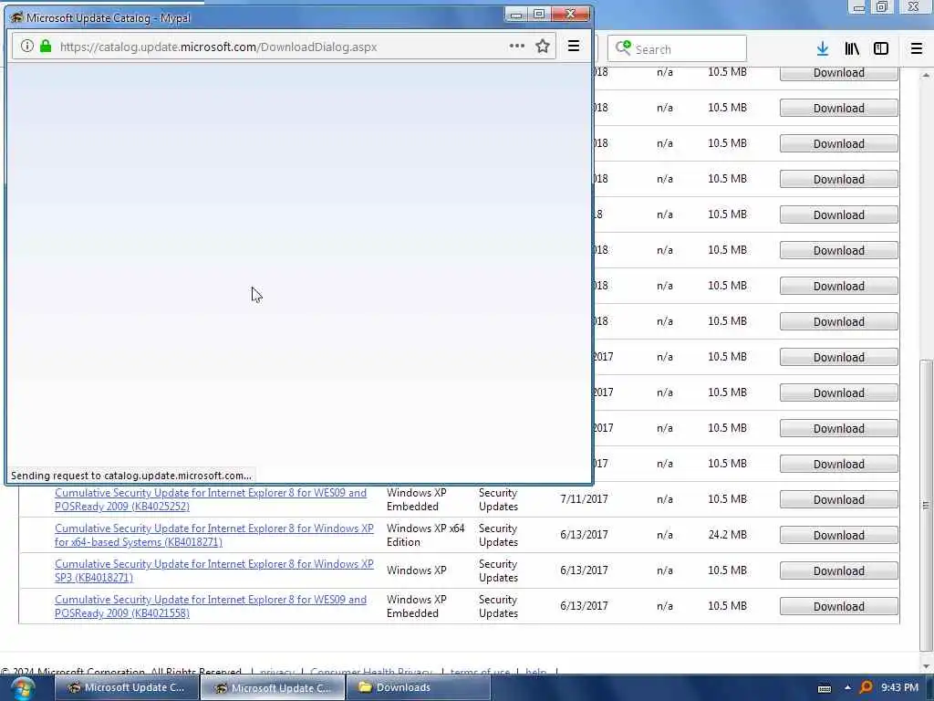This screenshot has height=701, width=934.
Task: Click the scrollbar down arrow of main page
Action: 926,666
